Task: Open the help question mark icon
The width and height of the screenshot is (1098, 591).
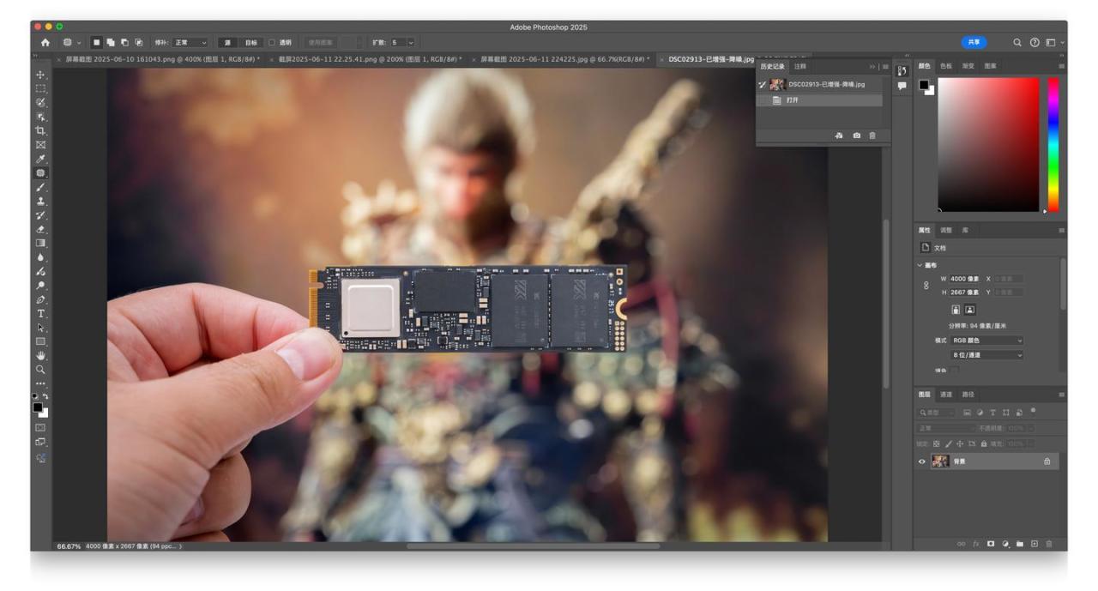Action: 1035,42
